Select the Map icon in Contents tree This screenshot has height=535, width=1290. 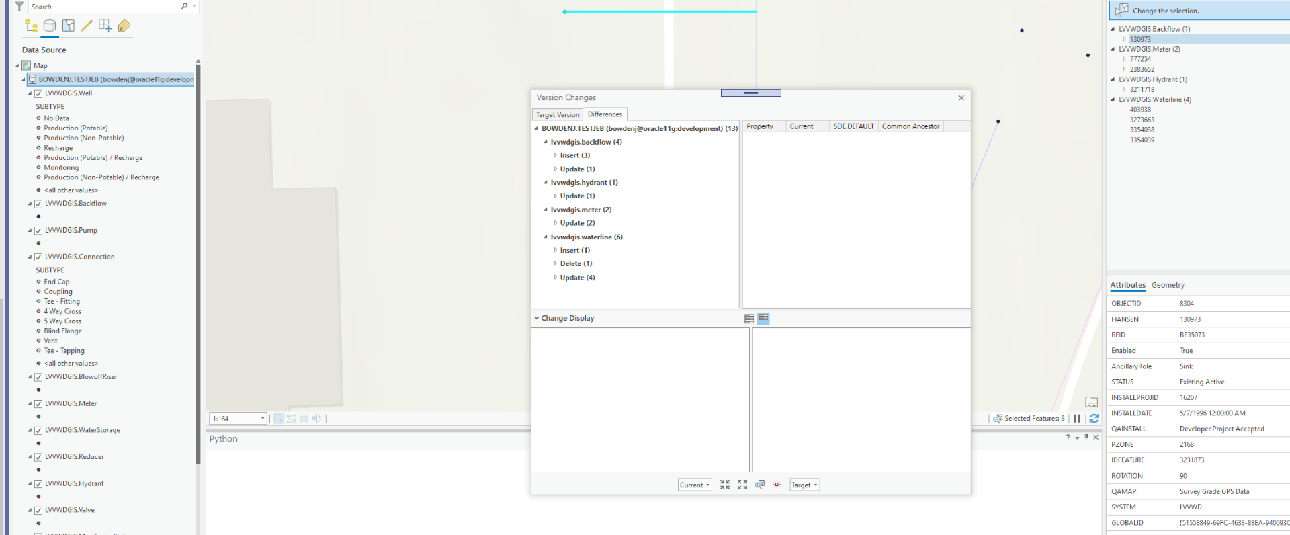(26, 65)
